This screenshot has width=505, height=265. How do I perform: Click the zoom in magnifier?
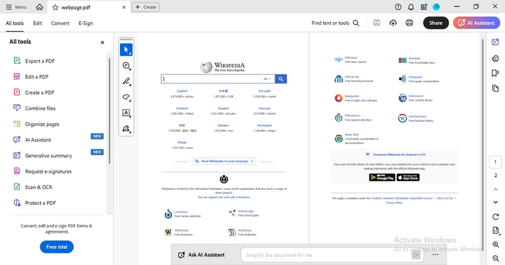click(x=496, y=245)
